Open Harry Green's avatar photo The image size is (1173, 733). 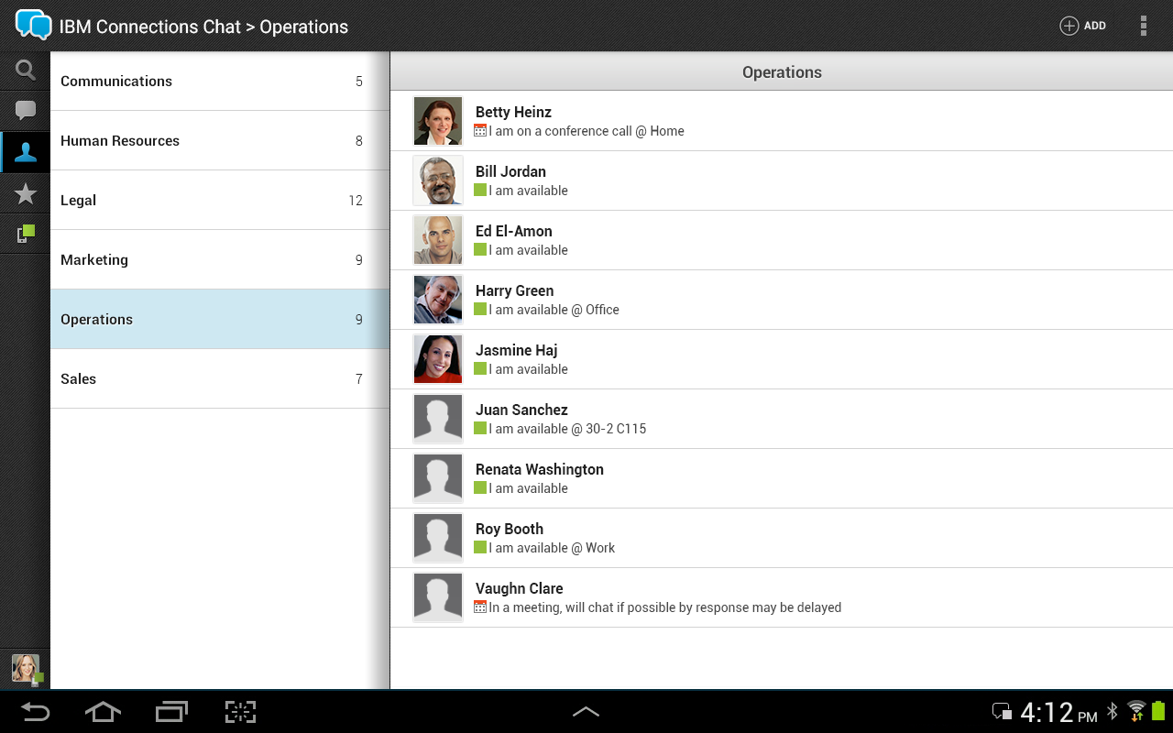click(x=438, y=300)
